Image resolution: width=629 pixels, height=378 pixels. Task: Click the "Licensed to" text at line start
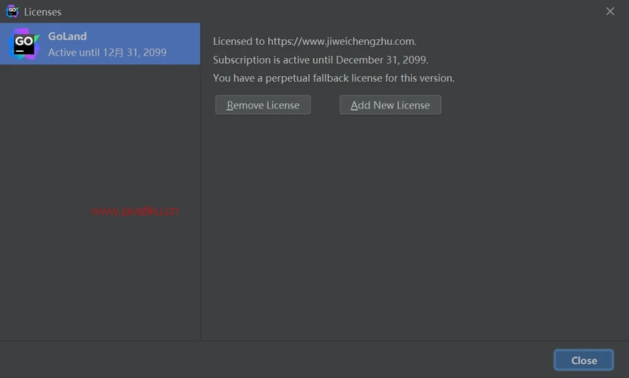(x=239, y=41)
